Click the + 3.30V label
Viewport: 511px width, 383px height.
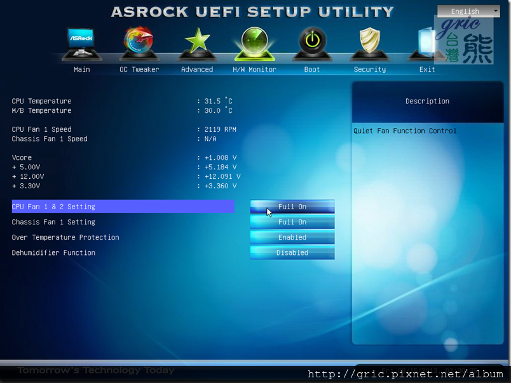[x=26, y=186]
